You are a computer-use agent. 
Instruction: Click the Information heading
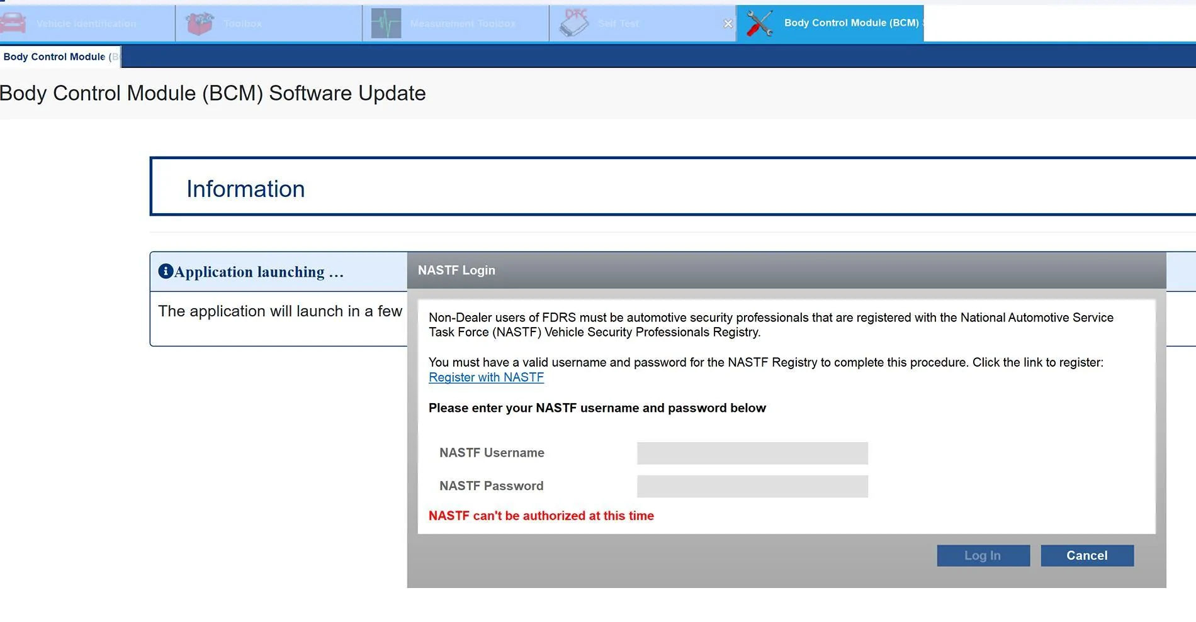tap(245, 189)
